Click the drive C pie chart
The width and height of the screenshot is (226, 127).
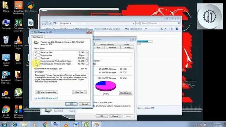(x=106, y=86)
